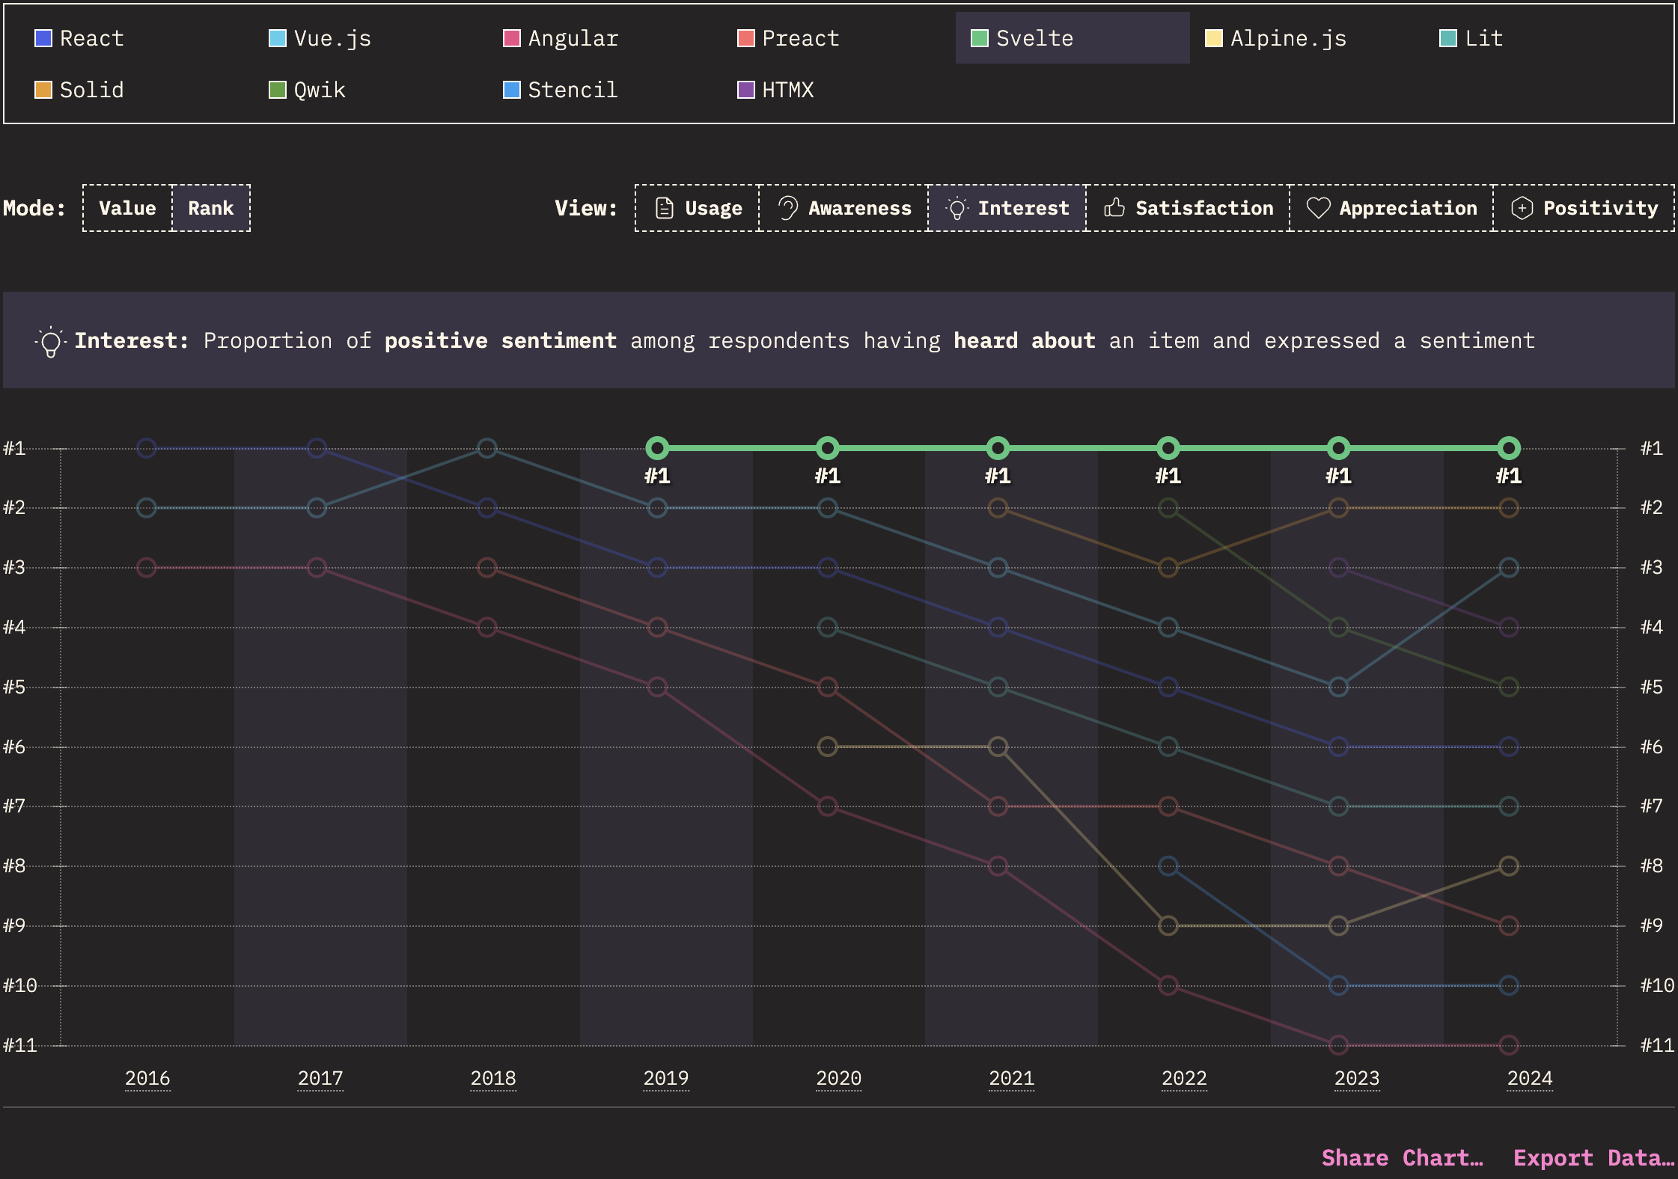Select the Interest view tab
Viewport: 1678px width, 1179px height.
pos(1007,208)
